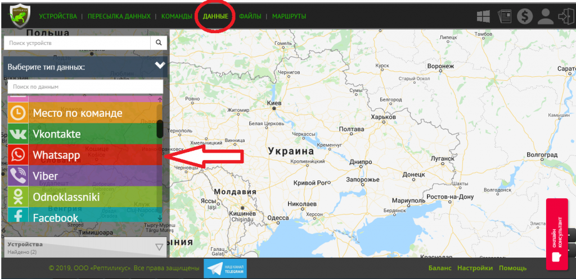576x279 pixels.
Task: Open the Помощь footer link
Action: click(x=512, y=268)
